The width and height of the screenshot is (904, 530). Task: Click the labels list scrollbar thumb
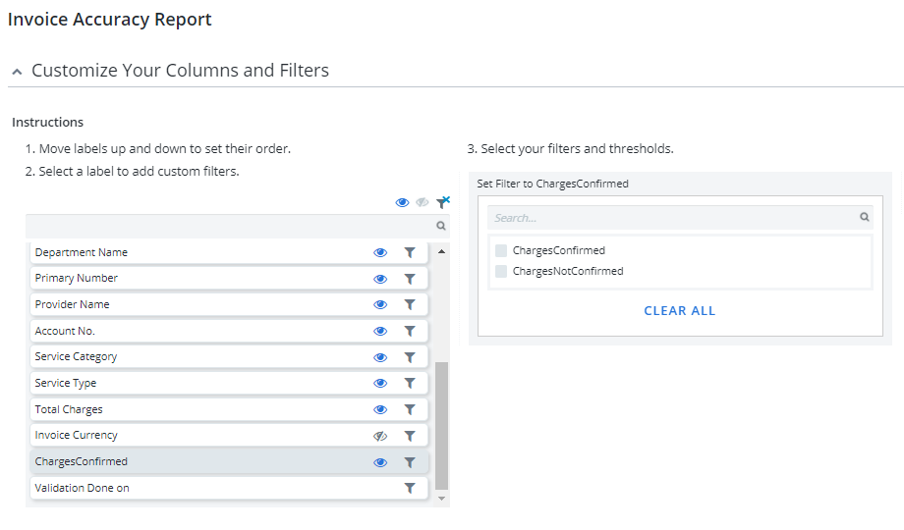441,426
